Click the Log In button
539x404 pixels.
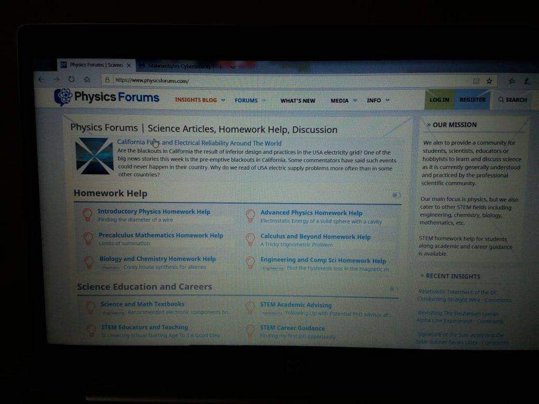click(439, 100)
